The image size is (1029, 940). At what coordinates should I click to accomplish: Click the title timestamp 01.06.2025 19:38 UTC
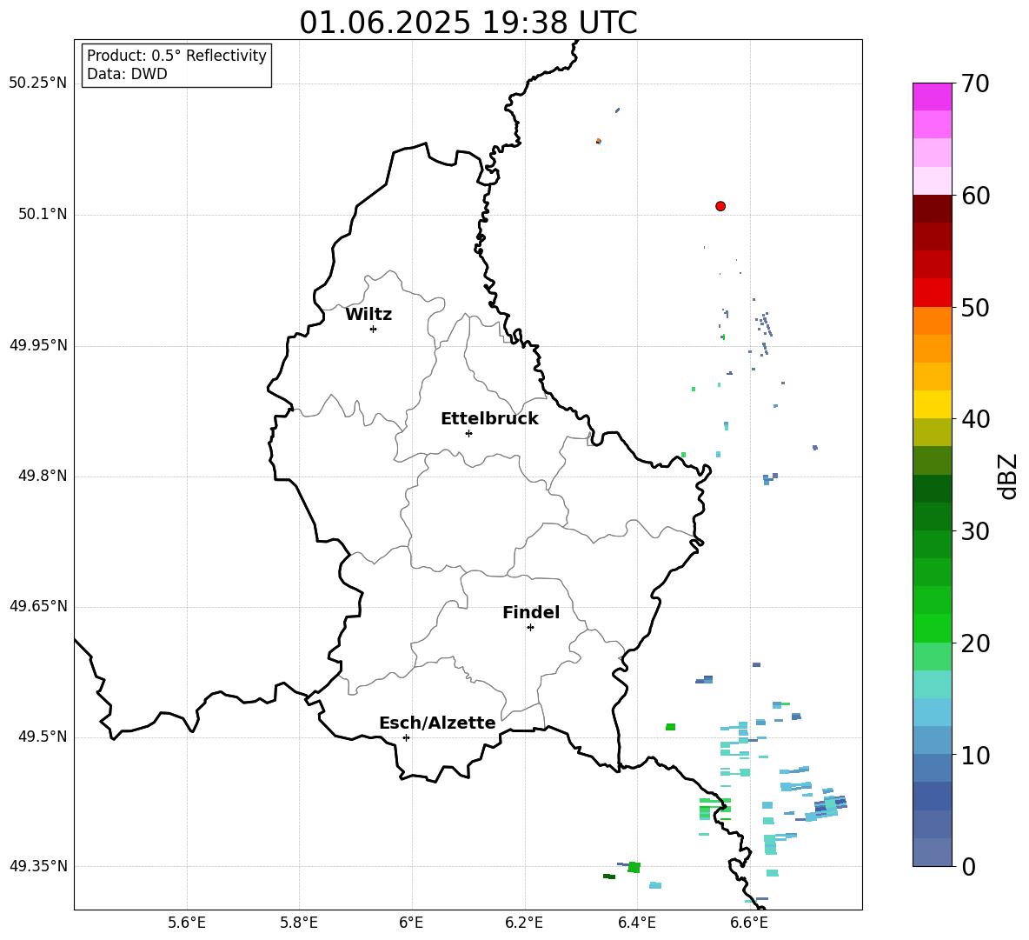[468, 23]
